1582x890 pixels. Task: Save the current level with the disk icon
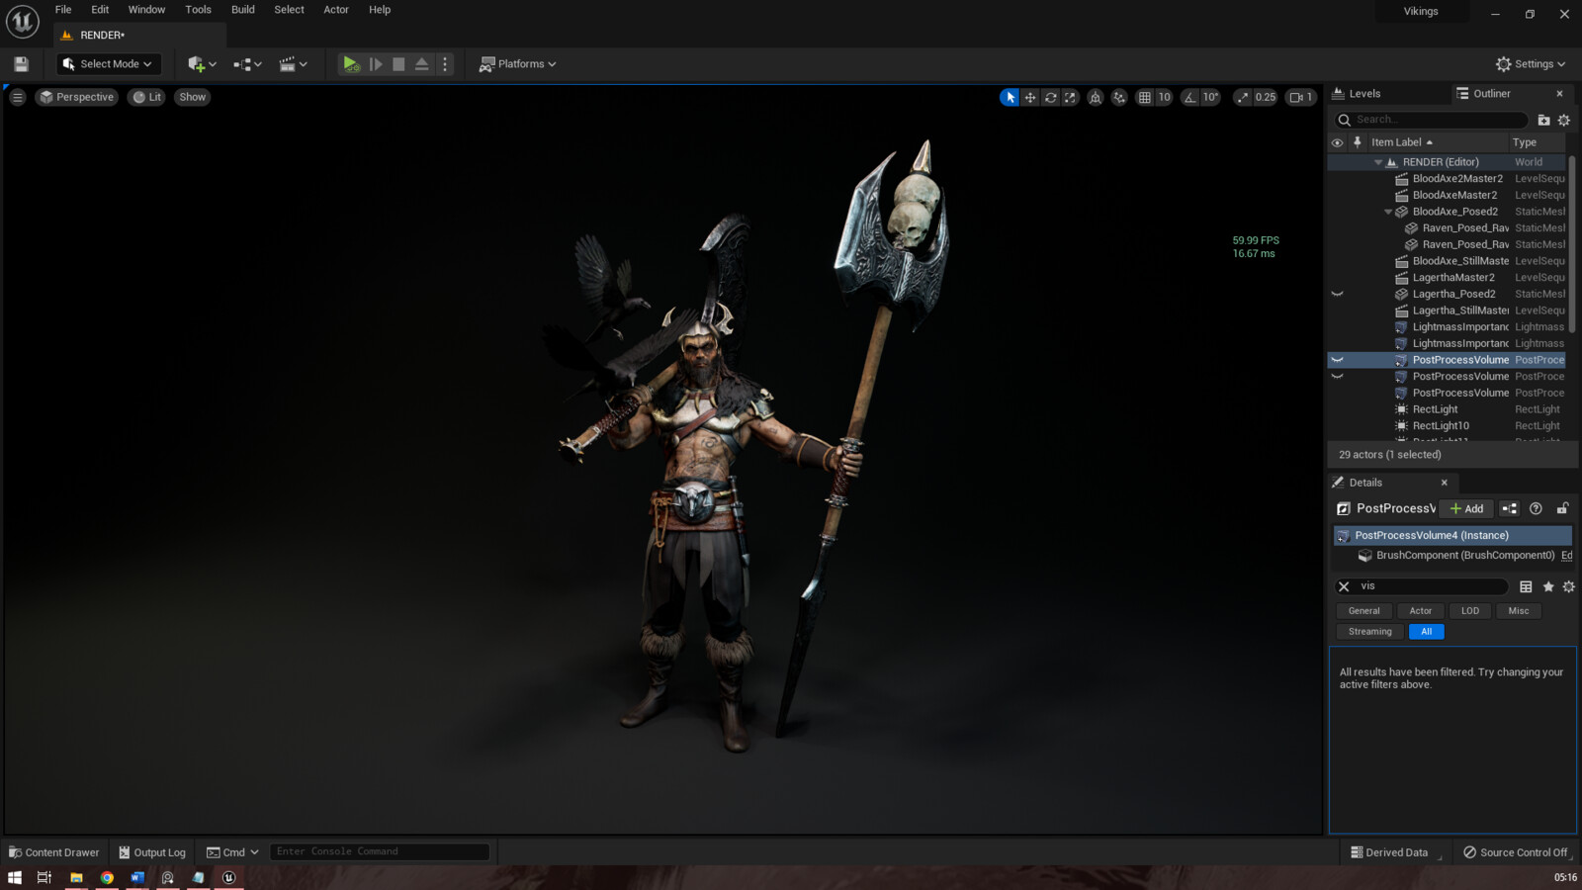pyautogui.click(x=21, y=64)
